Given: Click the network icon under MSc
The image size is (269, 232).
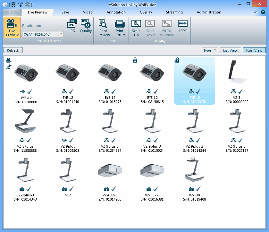Looking at the screenshot, I should 64,189.
